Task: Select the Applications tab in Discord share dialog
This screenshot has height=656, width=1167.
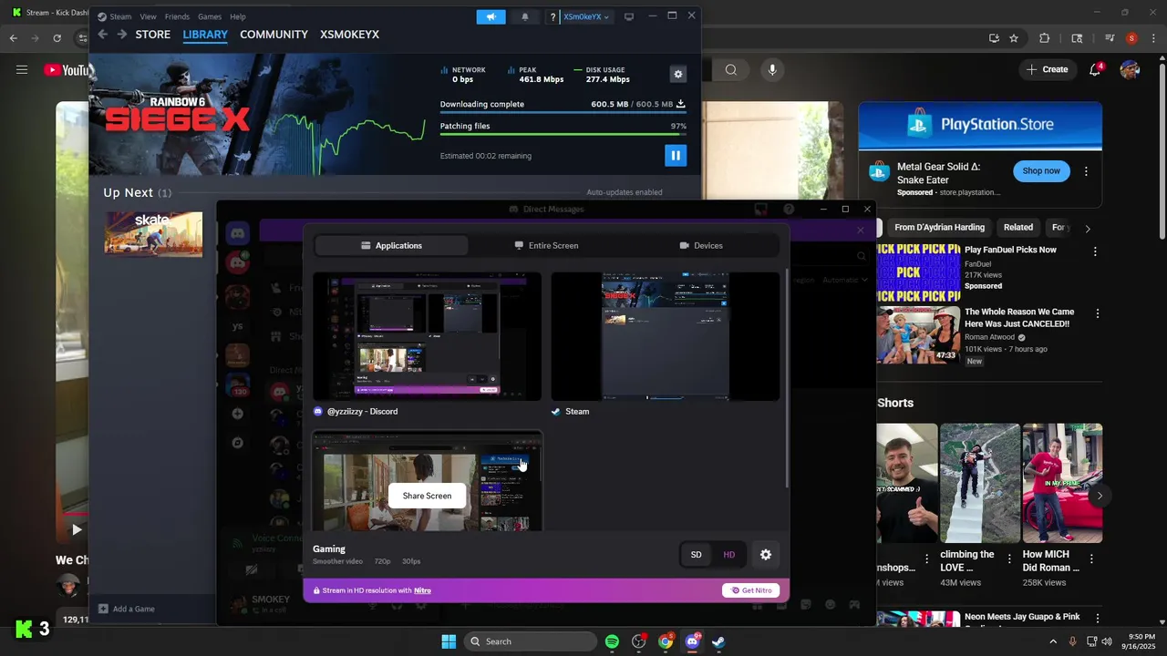Action: (x=391, y=245)
